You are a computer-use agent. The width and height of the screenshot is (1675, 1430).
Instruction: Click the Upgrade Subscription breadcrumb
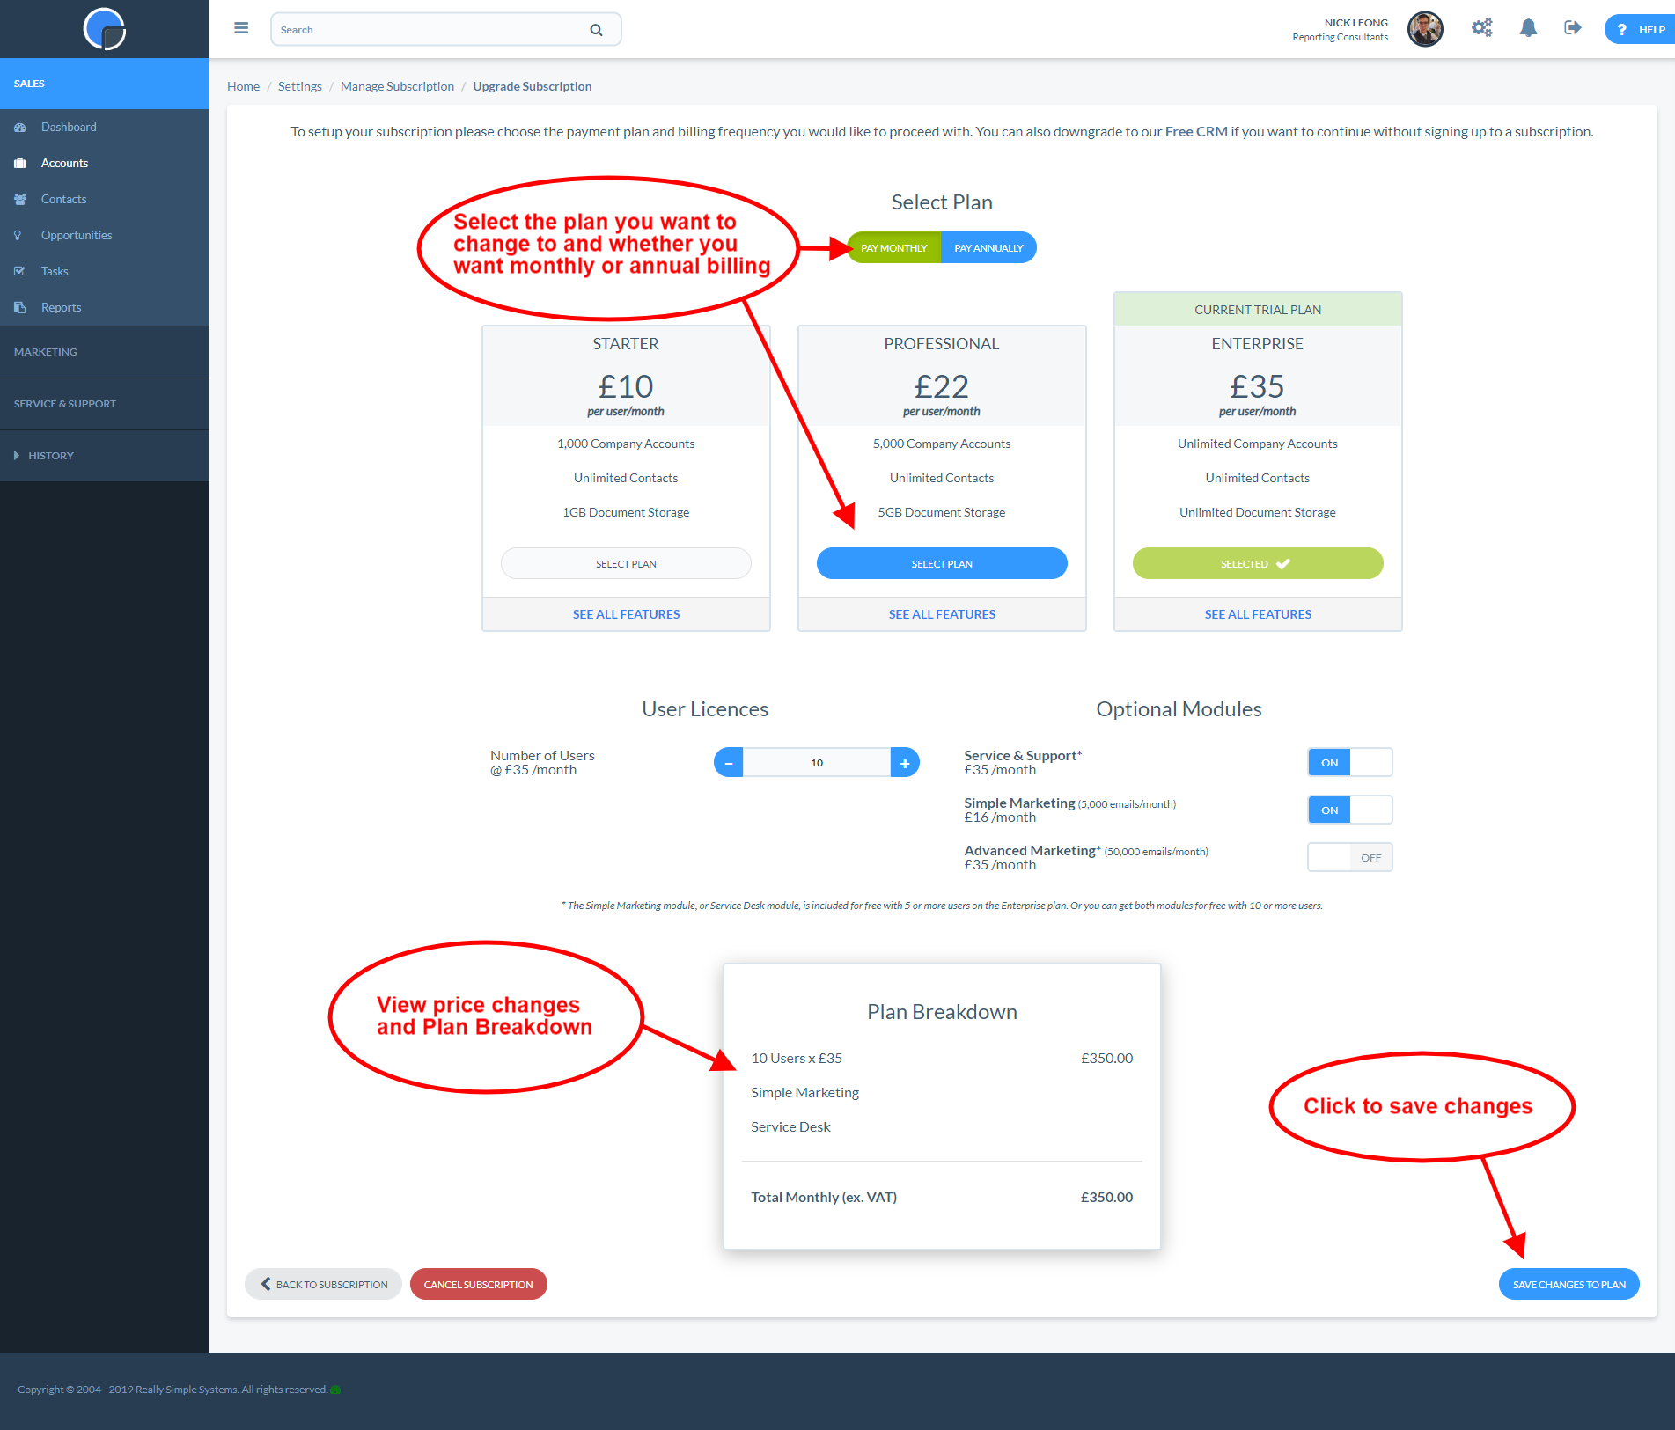pos(532,86)
